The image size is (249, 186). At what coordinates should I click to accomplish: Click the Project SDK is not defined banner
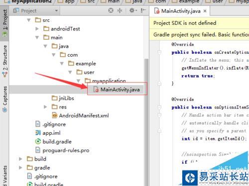tap(199, 23)
